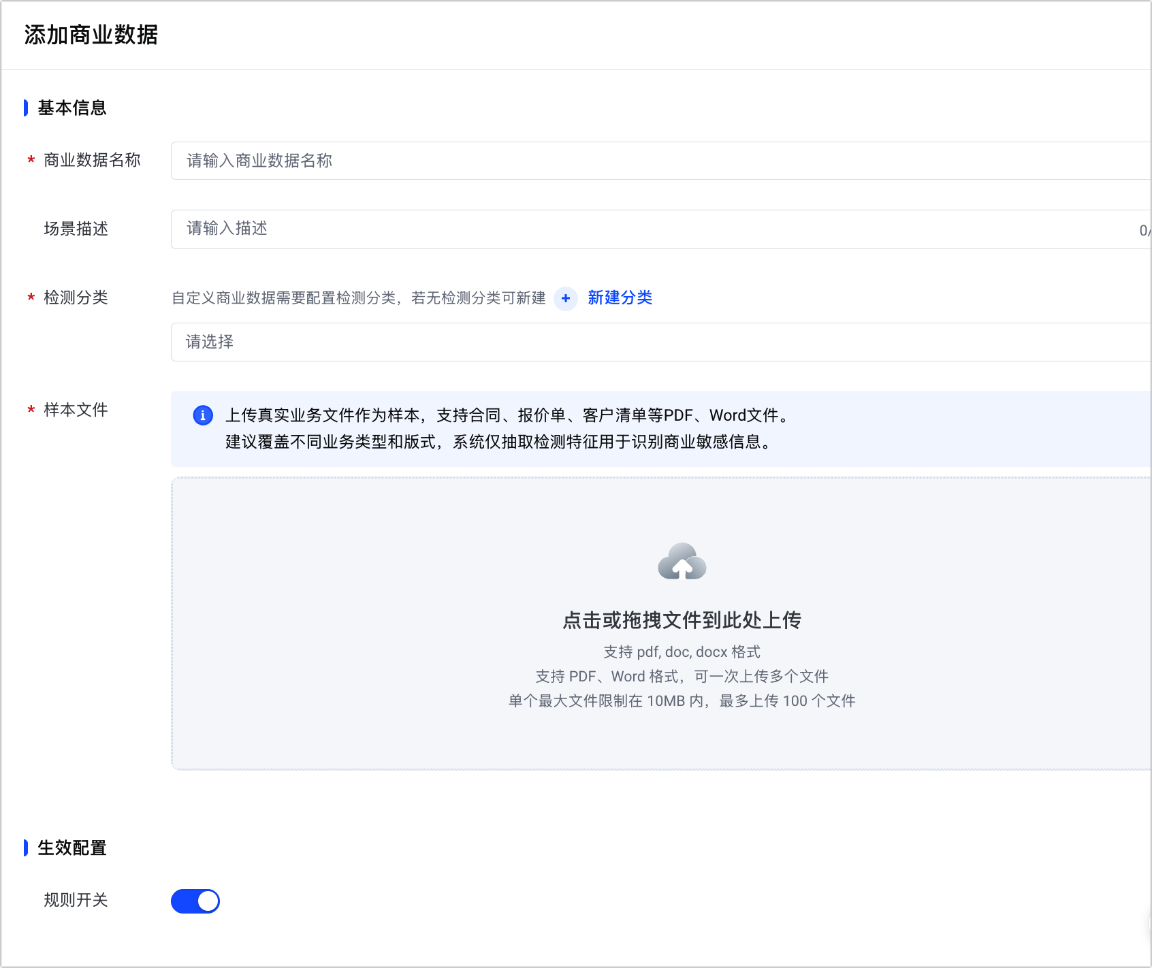The height and width of the screenshot is (968, 1152).
Task: Click the text 支持 pdf, doc, docx 格式
Action: 682,652
